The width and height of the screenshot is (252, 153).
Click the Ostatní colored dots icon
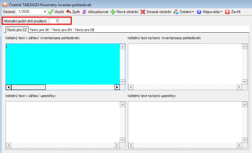coord(176,12)
